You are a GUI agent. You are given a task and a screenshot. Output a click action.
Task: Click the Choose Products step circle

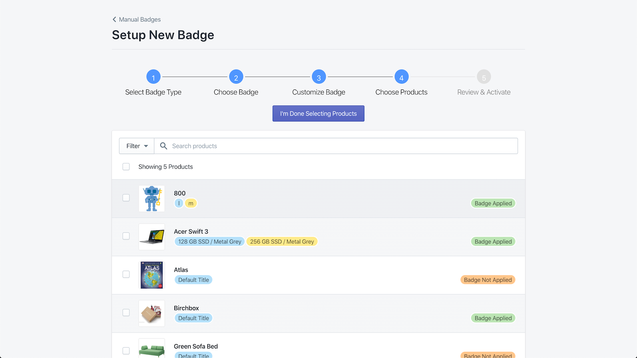[x=401, y=77]
